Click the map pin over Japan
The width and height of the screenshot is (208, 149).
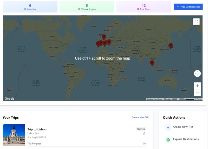point(171,46)
